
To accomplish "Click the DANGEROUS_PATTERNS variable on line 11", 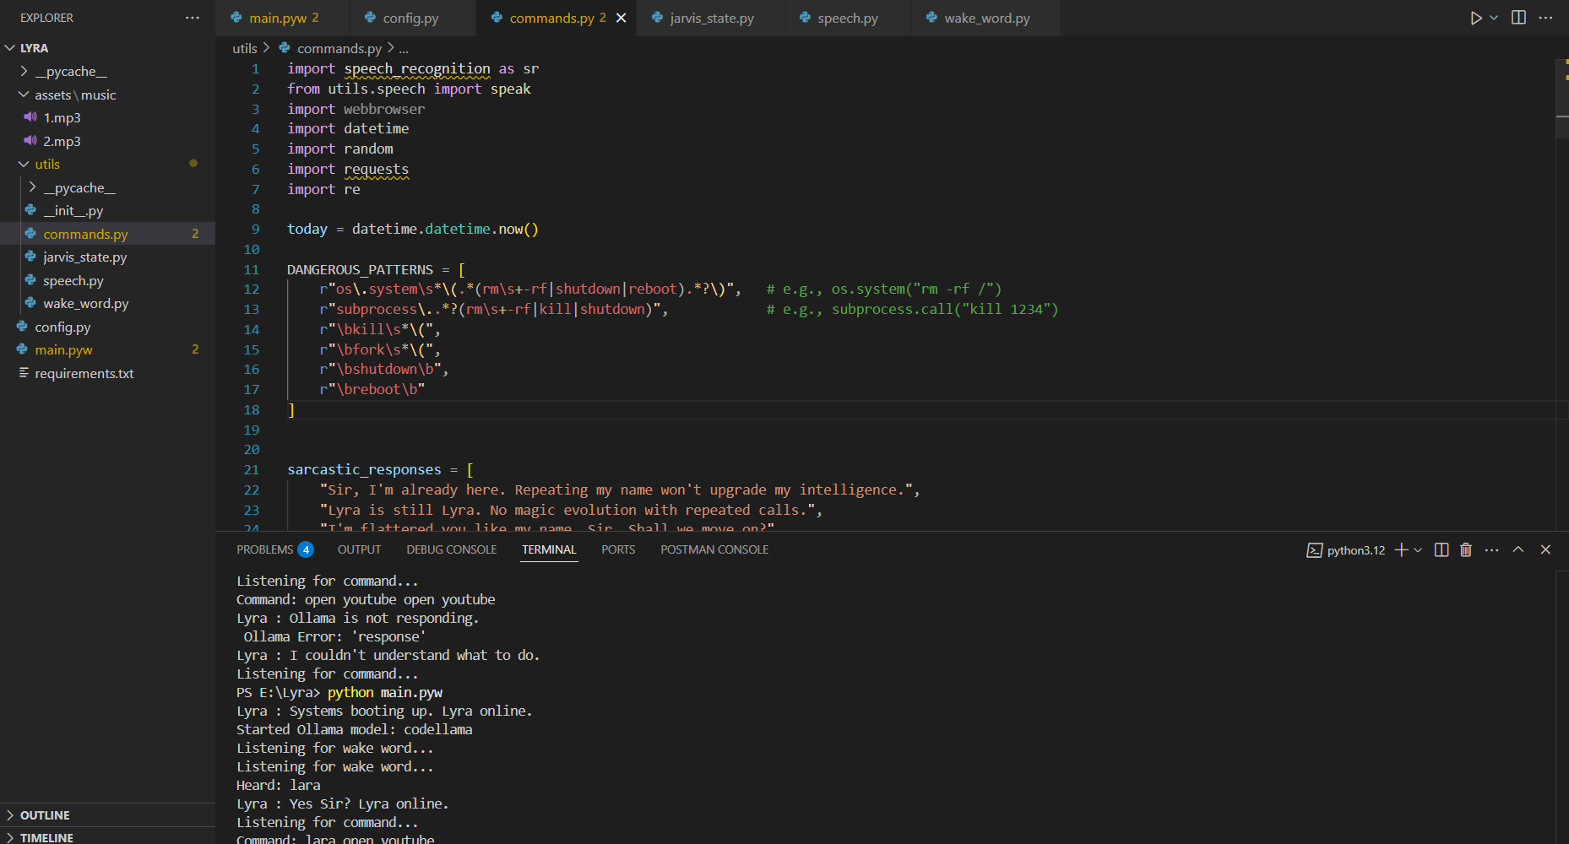I will click(x=360, y=269).
